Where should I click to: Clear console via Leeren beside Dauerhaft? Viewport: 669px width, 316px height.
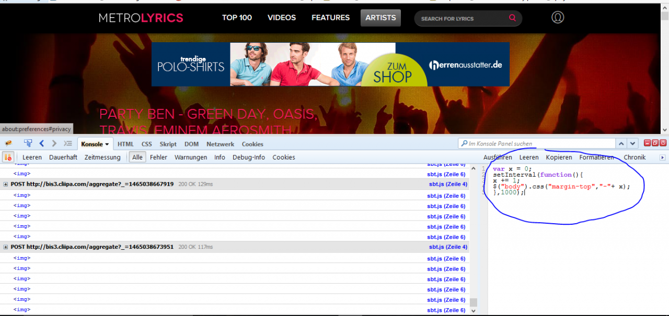tap(32, 157)
